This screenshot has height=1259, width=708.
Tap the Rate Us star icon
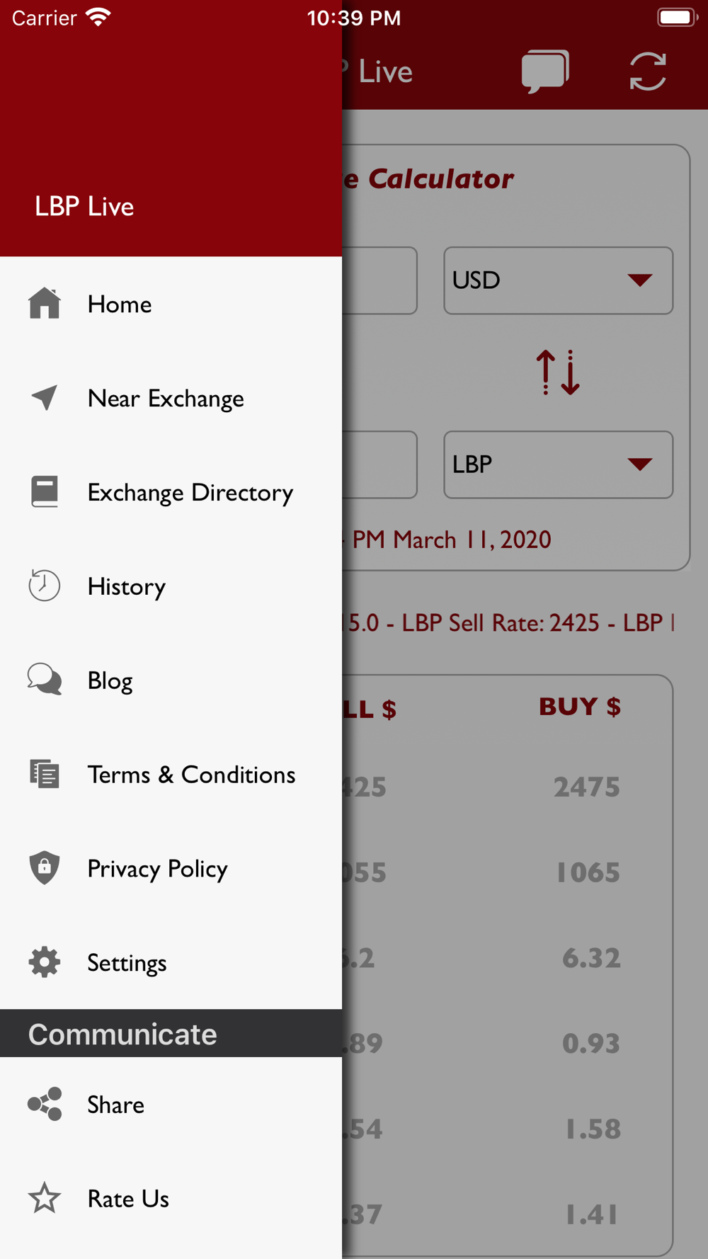coord(45,1198)
